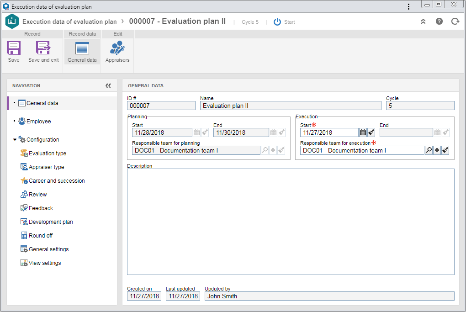Click the execution Start date field

click(x=329, y=132)
